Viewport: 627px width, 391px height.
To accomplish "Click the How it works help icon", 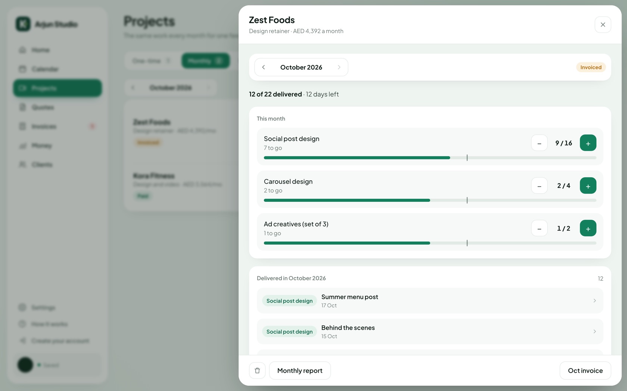I will click(22, 324).
